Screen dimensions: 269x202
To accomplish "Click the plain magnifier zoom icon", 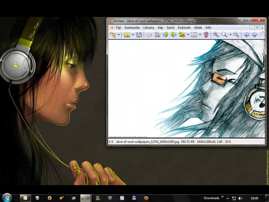I will [x=224, y=35].
